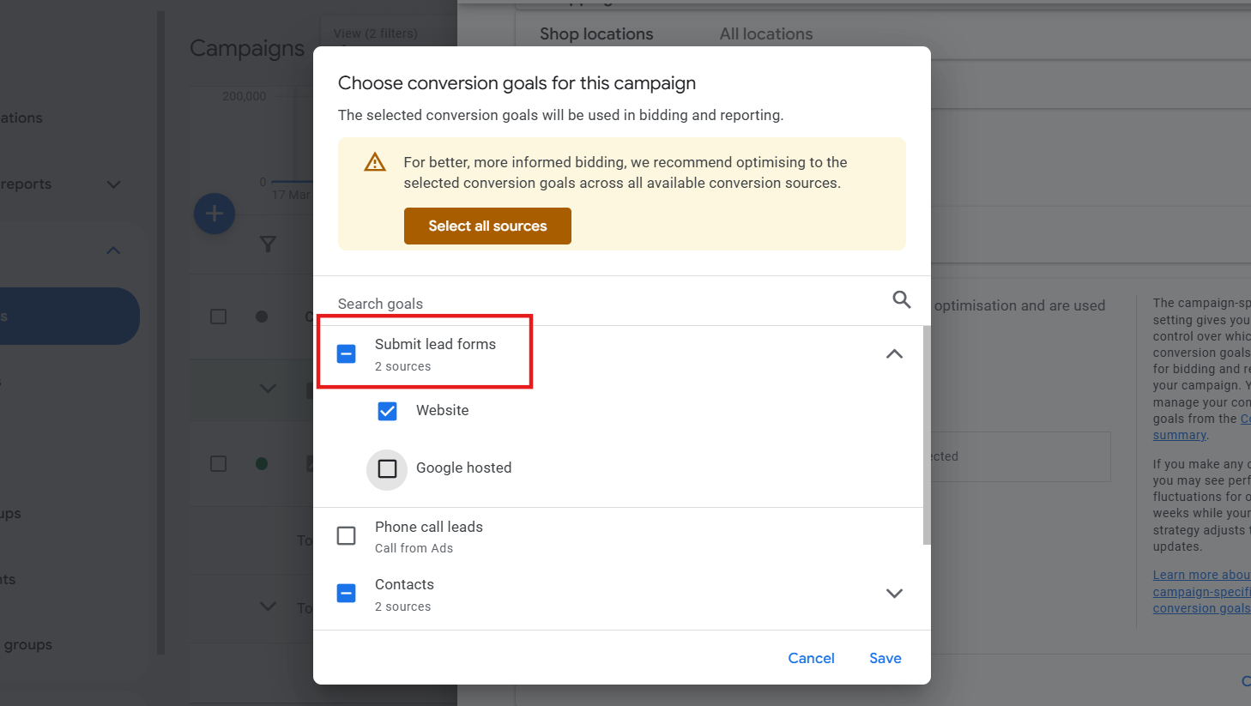1251x706 pixels.
Task: Save the chosen conversion goals
Action: (x=885, y=658)
